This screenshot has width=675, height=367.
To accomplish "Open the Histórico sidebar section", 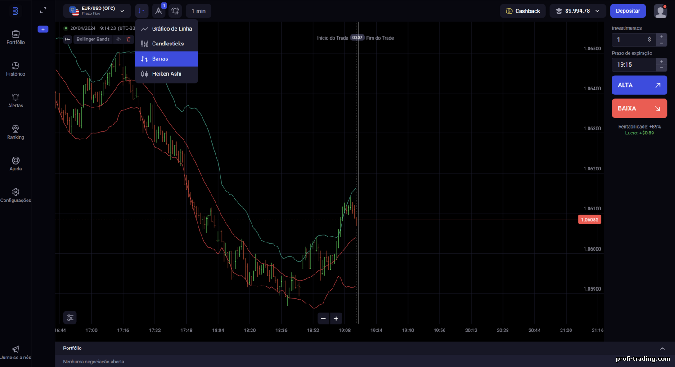I will point(16,69).
